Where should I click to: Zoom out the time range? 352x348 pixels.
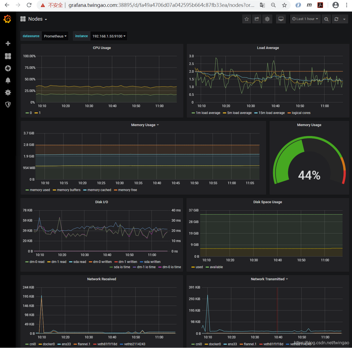click(x=326, y=19)
